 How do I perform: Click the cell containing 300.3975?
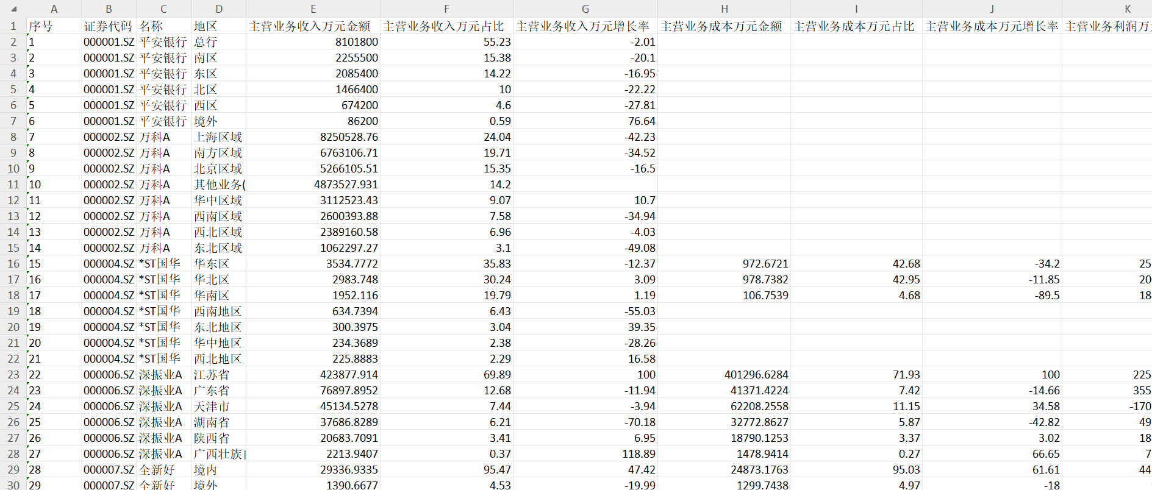[x=313, y=327]
